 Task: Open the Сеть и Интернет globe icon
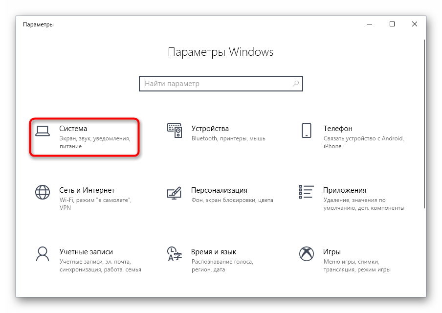pyautogui.click(x=43, y=192)
